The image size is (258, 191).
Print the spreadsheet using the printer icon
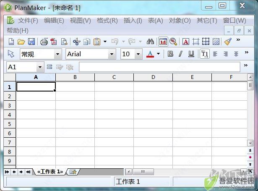coord(44,42)
